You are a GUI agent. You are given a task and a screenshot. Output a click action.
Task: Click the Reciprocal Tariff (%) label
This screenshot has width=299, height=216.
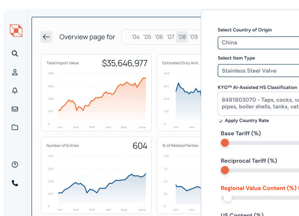point(249,161)
